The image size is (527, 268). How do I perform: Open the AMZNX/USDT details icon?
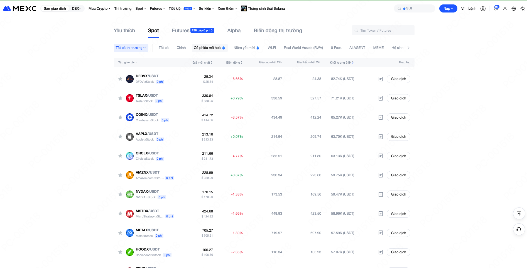(x=381, y=175)
